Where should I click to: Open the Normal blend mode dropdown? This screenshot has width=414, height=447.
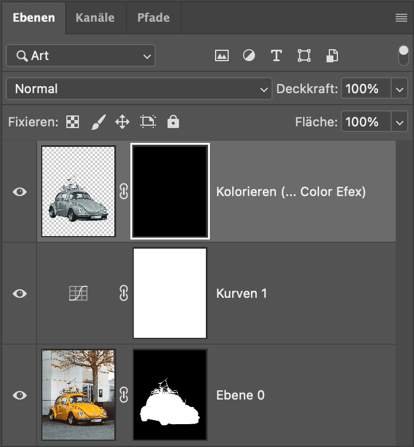click(139, 89)
